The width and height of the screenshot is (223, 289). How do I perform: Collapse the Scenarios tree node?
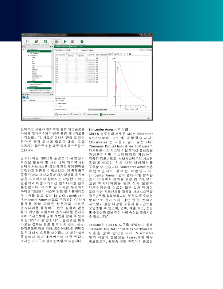pyautogui.click(x=26, y=82)
